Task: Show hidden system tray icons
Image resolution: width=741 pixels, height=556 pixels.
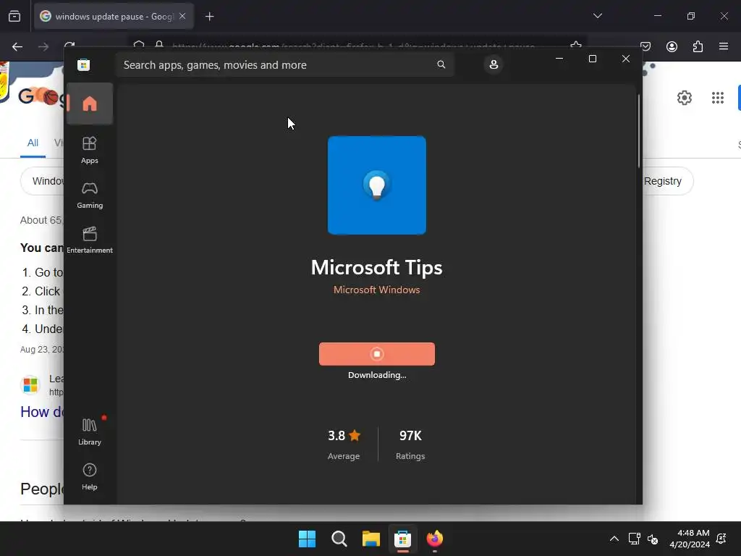Action: 614,539
